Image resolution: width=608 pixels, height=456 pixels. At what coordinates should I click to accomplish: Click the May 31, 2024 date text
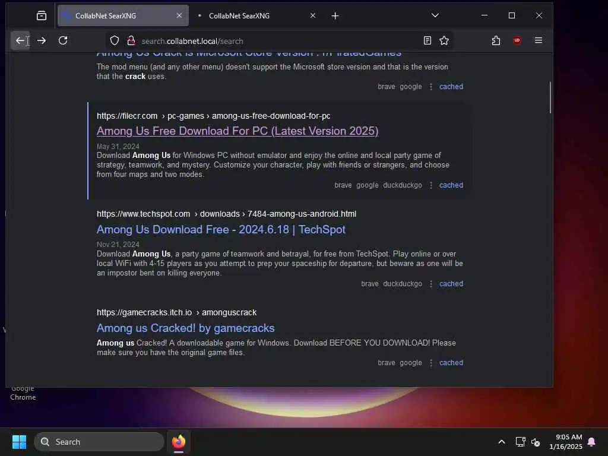(118, 147)
